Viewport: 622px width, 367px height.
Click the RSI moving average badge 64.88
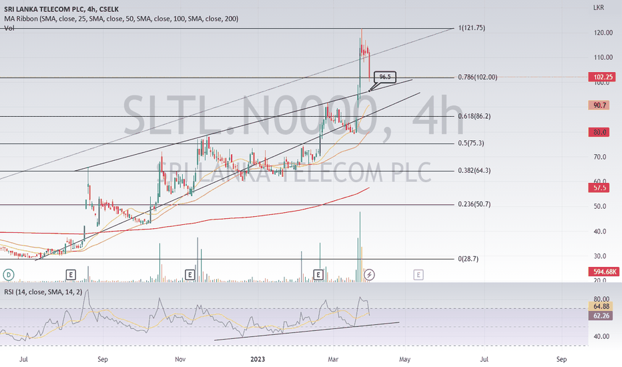[x=601, y=306]
